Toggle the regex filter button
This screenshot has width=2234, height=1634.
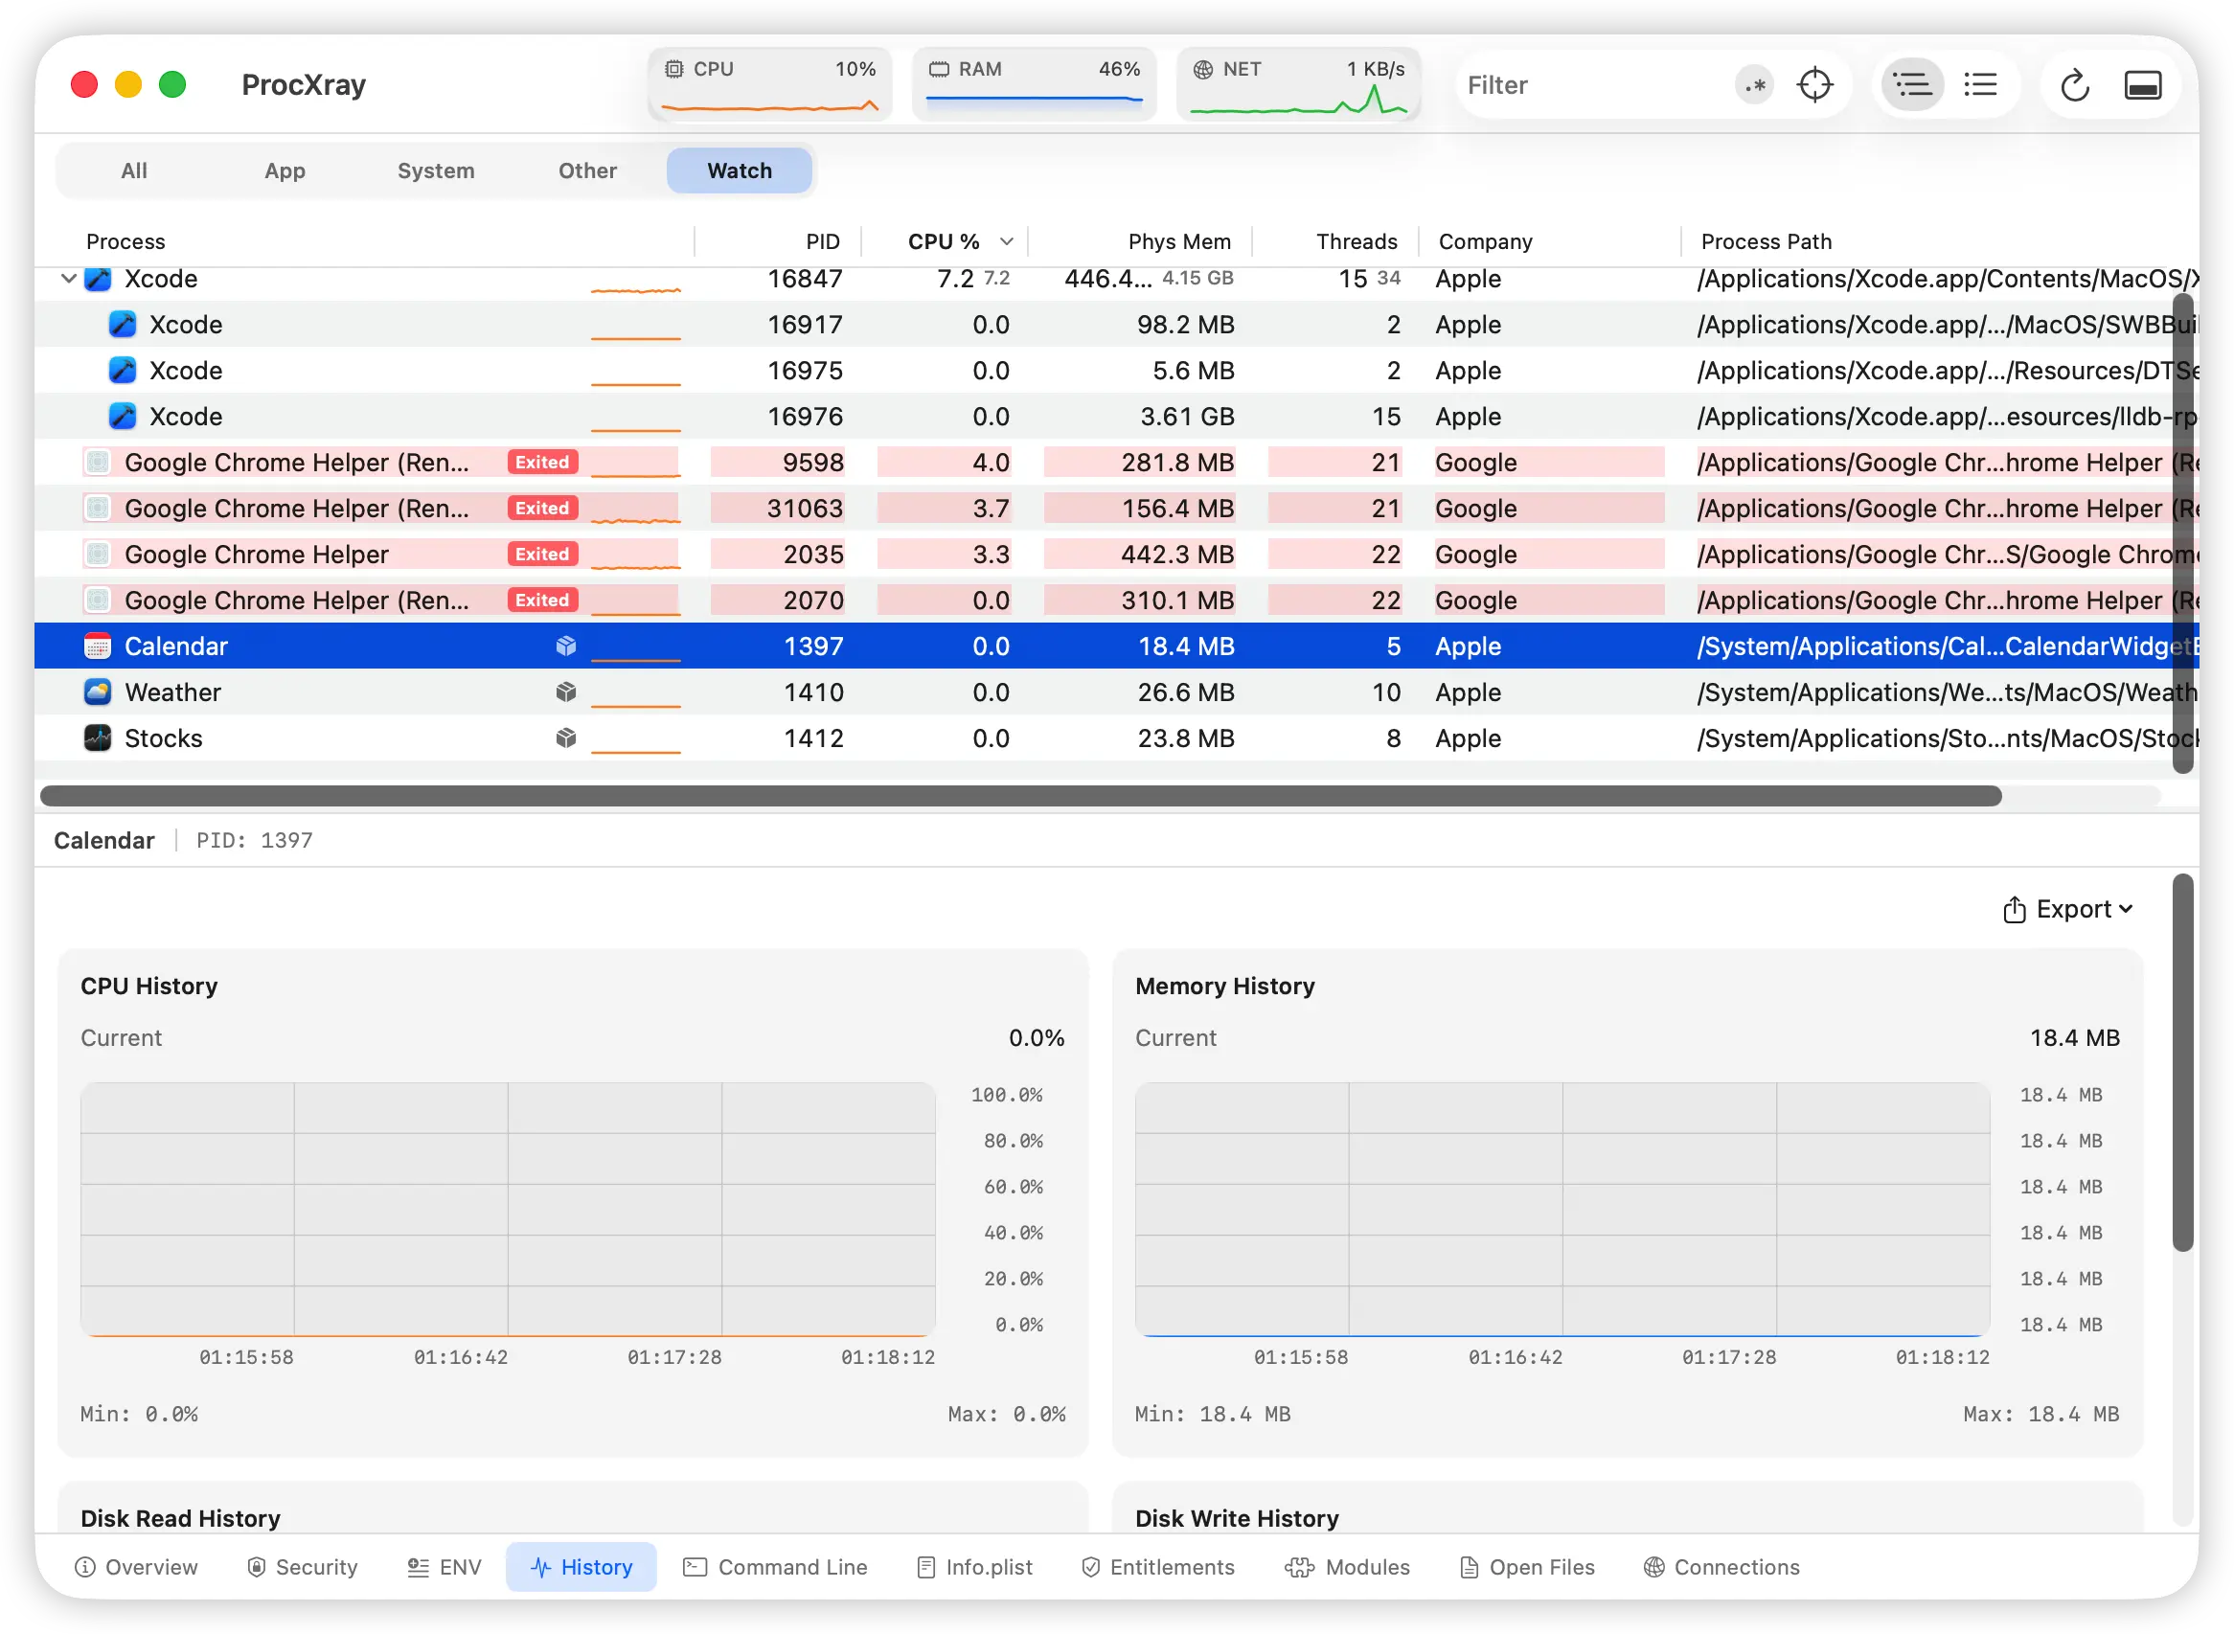1754,85
